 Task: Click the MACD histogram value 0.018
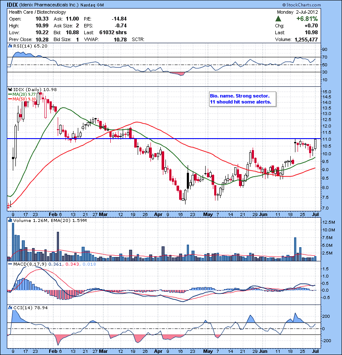point(89,264)
